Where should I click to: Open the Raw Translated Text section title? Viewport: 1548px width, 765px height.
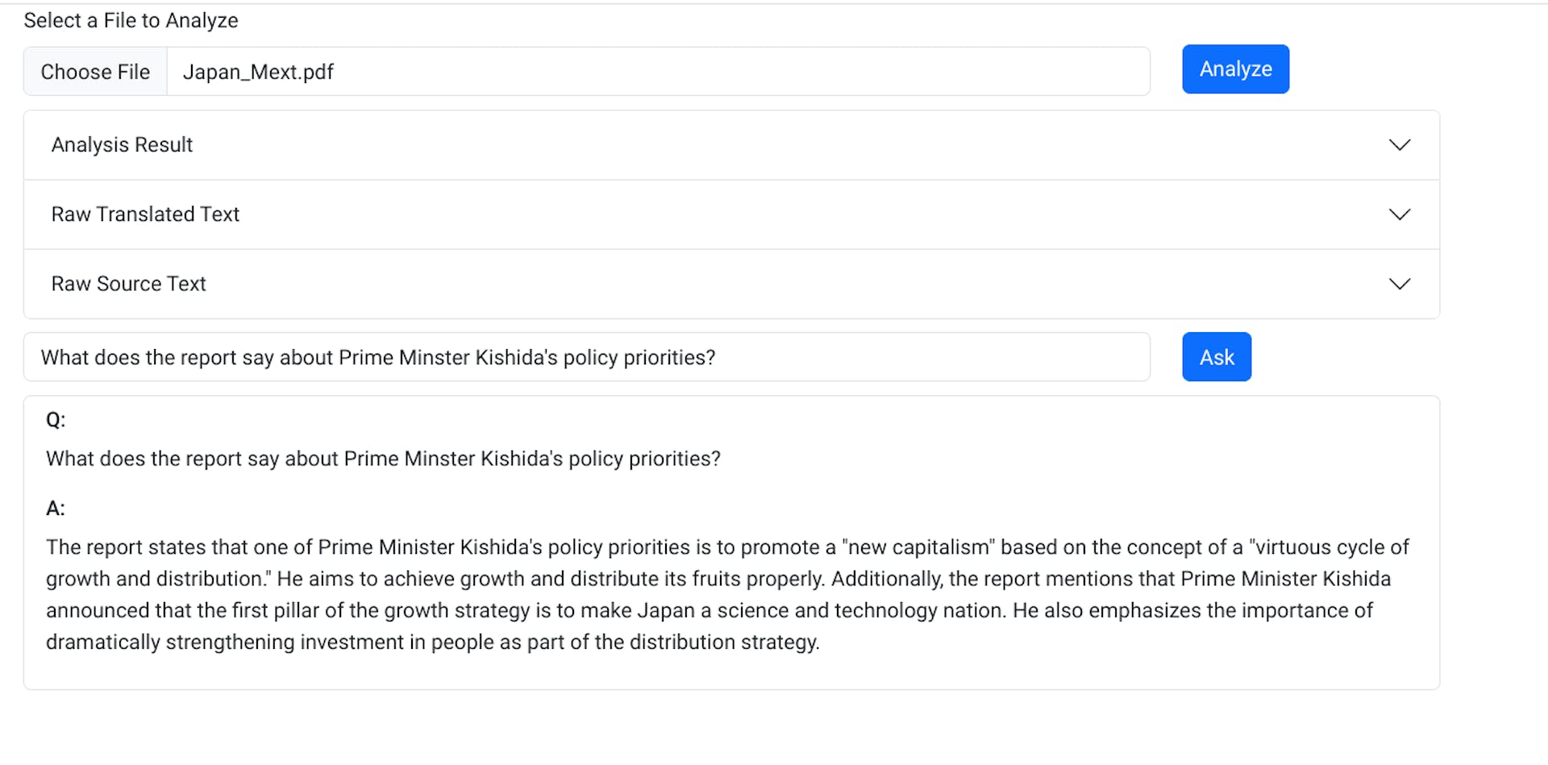pos(145,214)
